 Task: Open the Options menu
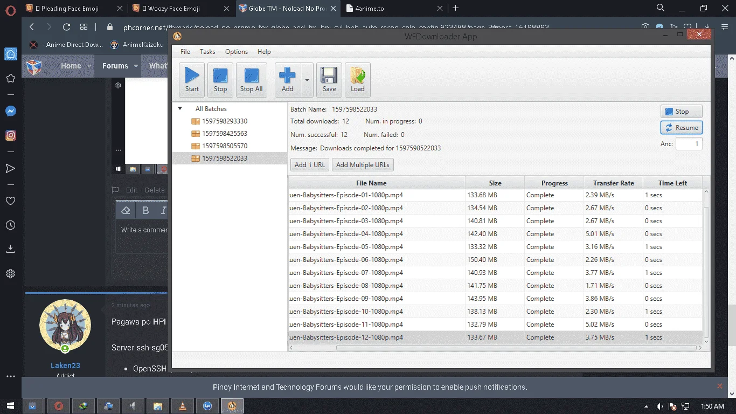(x=237, y=52)
